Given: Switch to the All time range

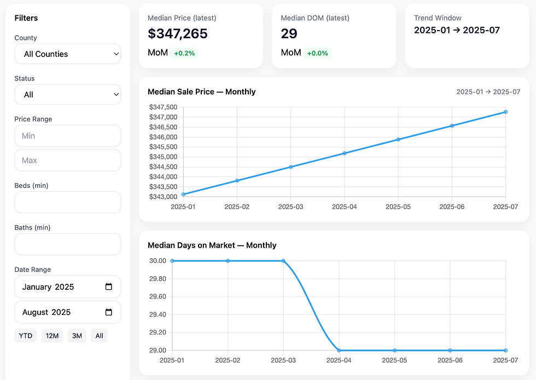Looking at the screenshot, I should [x=99, y=336].
